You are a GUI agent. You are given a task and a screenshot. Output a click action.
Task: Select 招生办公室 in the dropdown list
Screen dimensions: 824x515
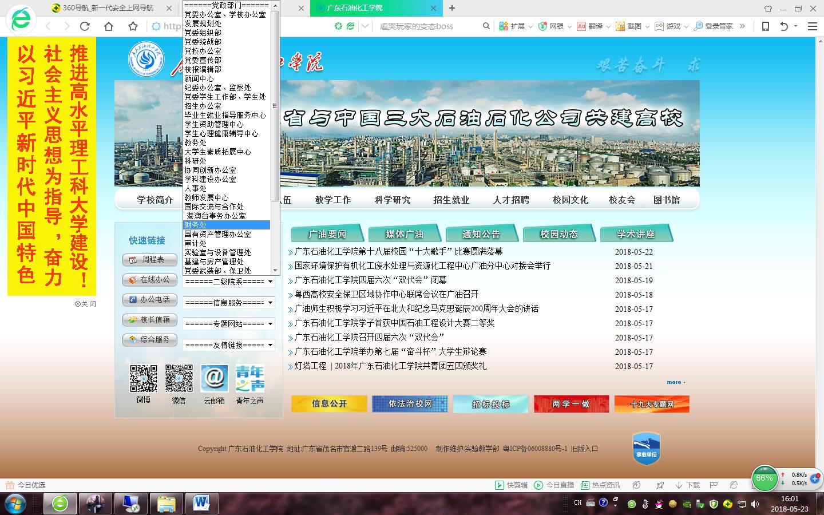point(227,106)
